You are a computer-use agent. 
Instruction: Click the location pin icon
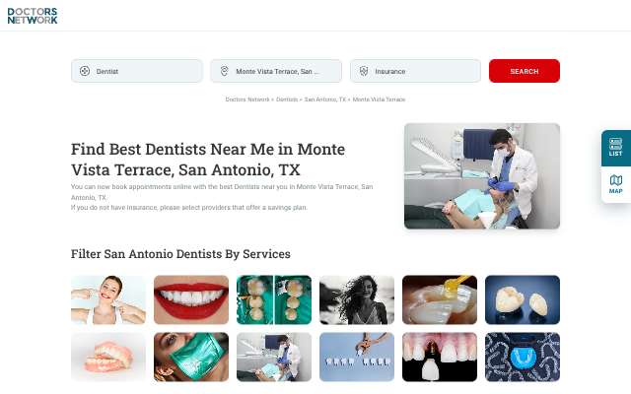(224, 71)
